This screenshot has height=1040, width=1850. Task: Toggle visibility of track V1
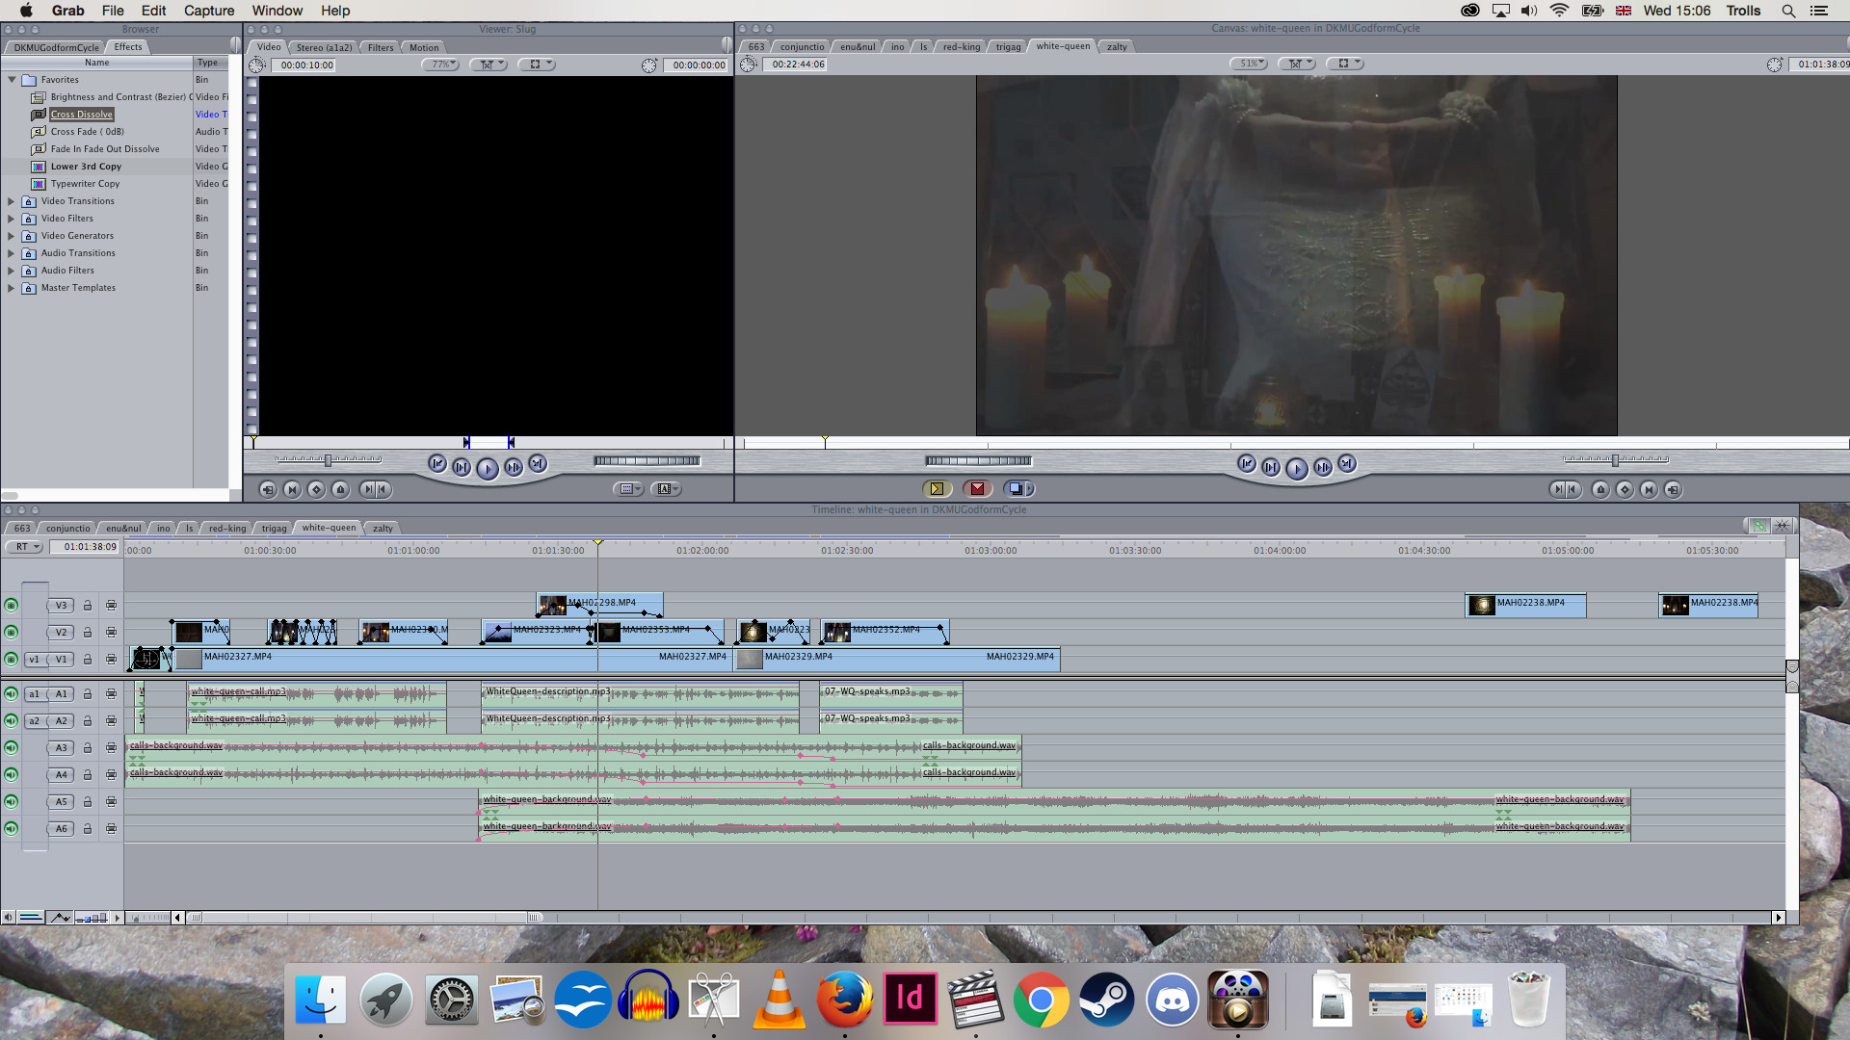(11, 660)
